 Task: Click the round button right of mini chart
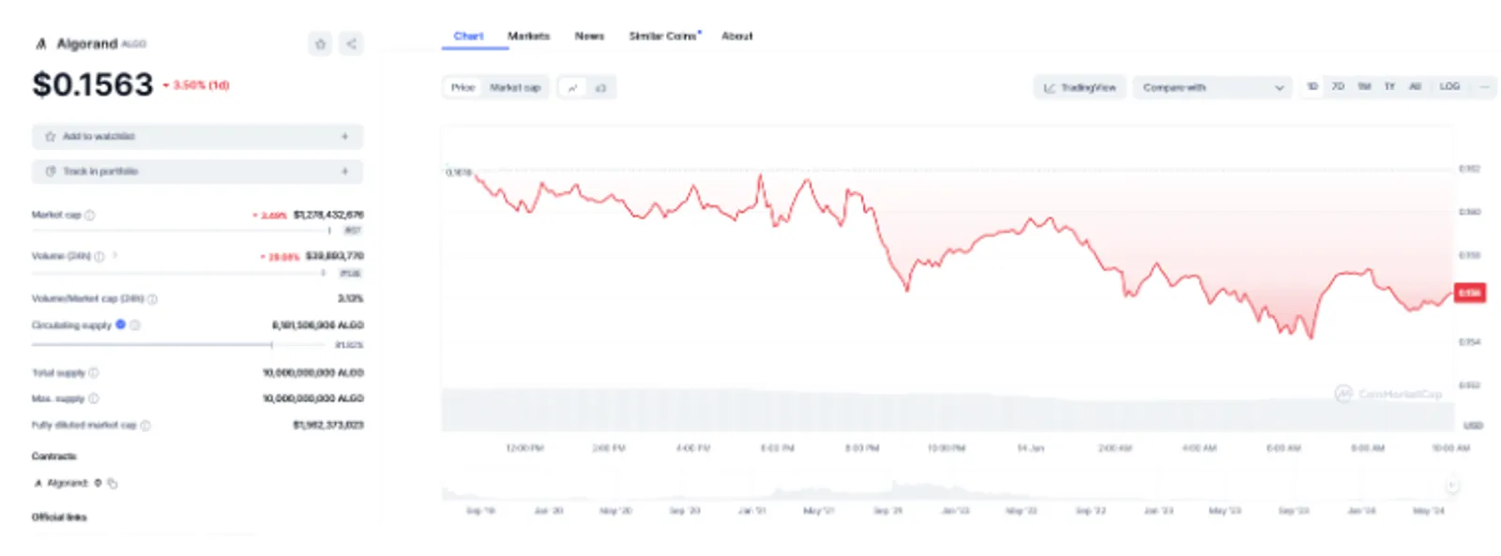[1451, 486]
